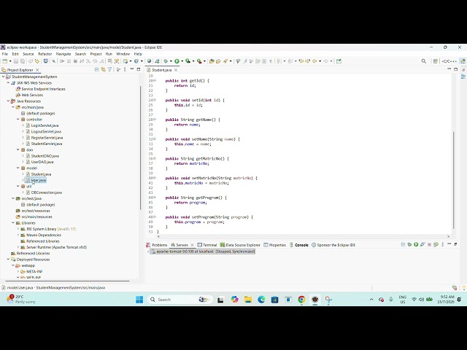Open the Project Explorer filter icon

point(109,70)
